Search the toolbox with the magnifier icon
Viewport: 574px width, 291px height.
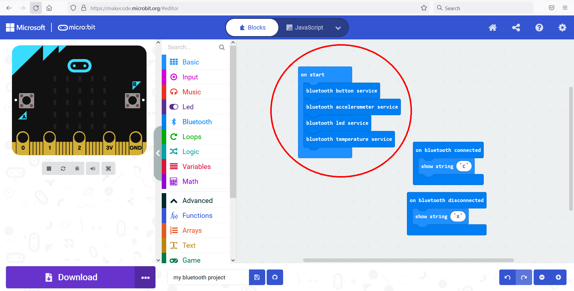click(222, 47)
